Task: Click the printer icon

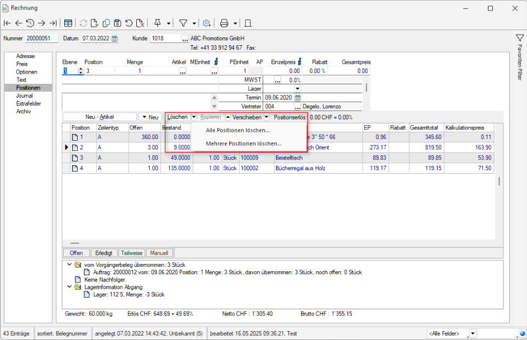Action: pos(224,23)
